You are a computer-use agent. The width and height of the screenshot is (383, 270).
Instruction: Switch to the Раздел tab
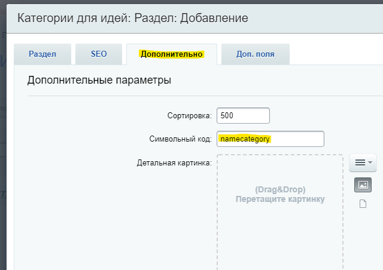click(x=42, y=54)
